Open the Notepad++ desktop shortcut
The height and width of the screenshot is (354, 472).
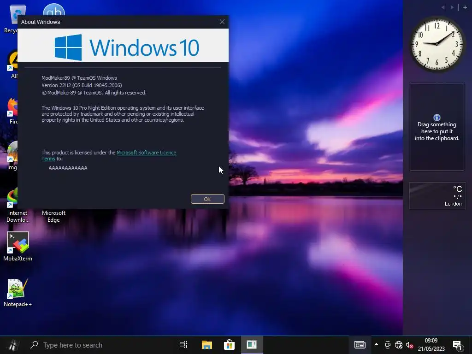(x=18, y=293)
